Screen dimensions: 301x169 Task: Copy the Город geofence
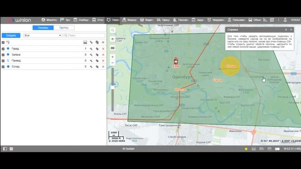pos(97,49)
